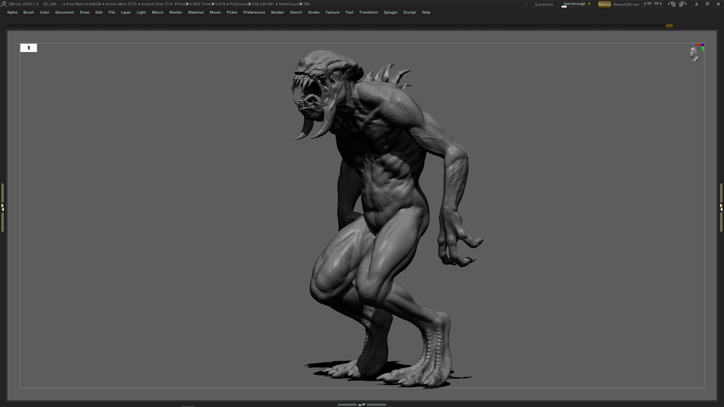Click the hide-to-tray down arrow icon
This screenshot has height=407, width=724.
pos(696,4)
